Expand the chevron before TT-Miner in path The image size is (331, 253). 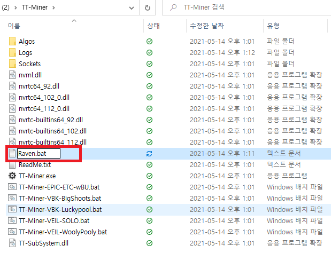point(16,8)
